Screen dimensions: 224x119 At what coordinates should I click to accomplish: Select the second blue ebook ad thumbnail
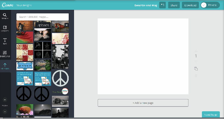[43, 79]
